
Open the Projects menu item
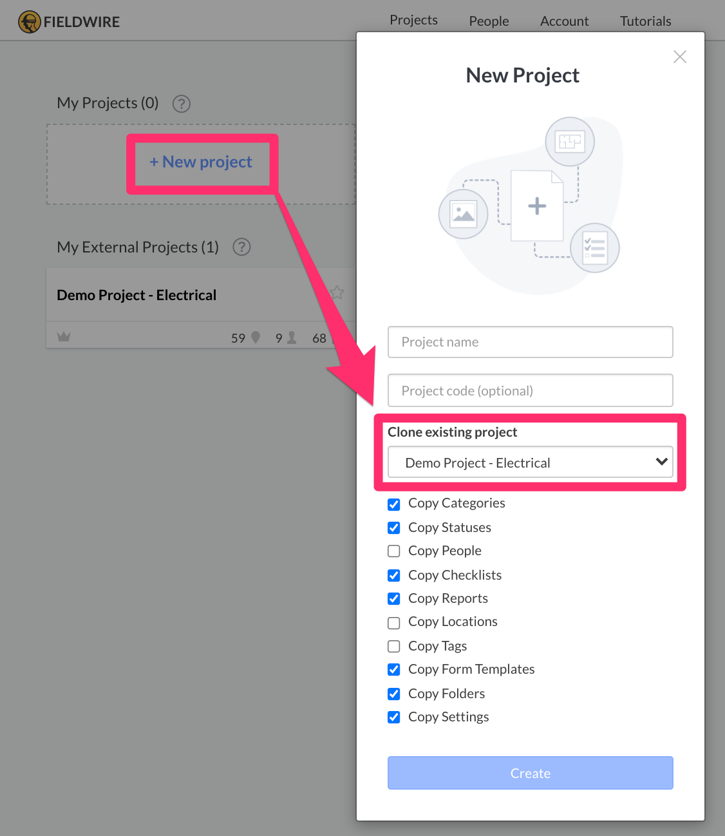click(413, 21)
